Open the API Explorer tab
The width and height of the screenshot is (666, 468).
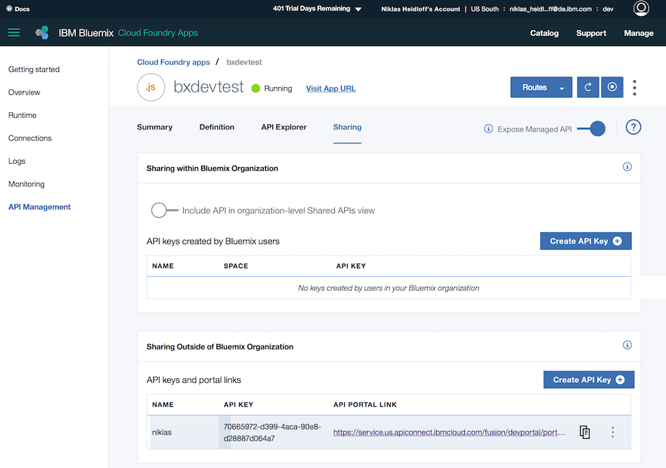[284, 127]
